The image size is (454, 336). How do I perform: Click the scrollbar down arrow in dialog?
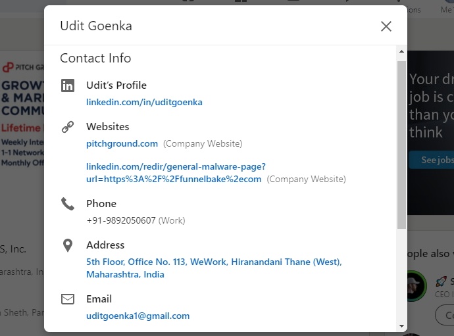point(401,326)
